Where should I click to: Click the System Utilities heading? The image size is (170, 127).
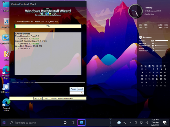coord(22,34)
